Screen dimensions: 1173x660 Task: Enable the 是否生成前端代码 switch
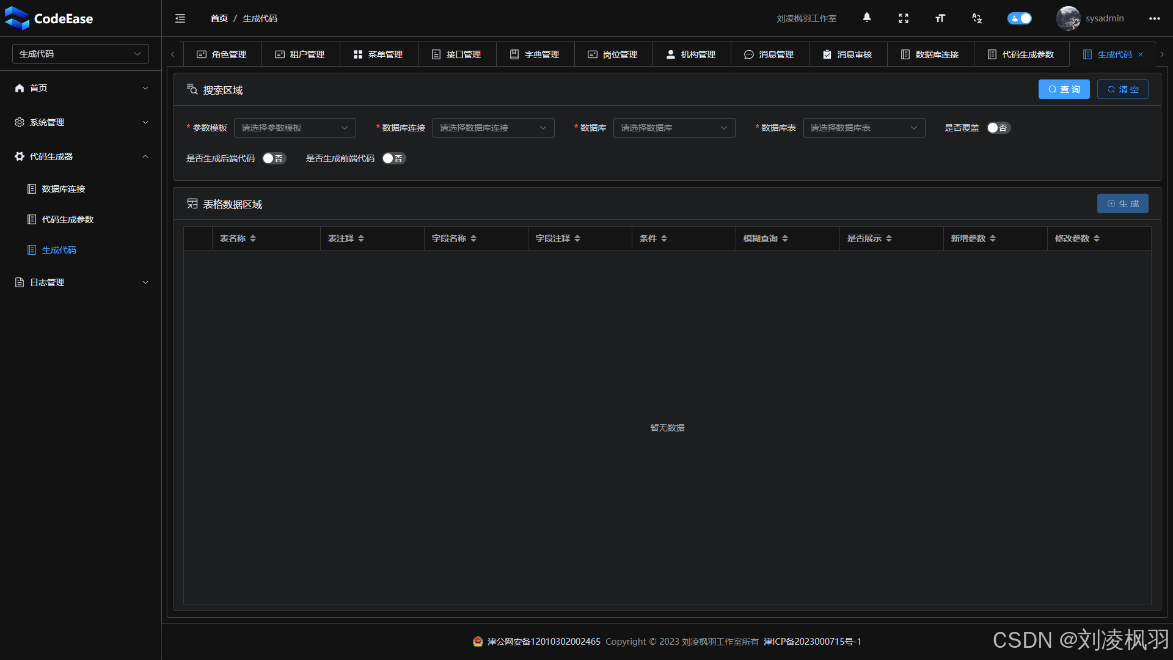393,158
